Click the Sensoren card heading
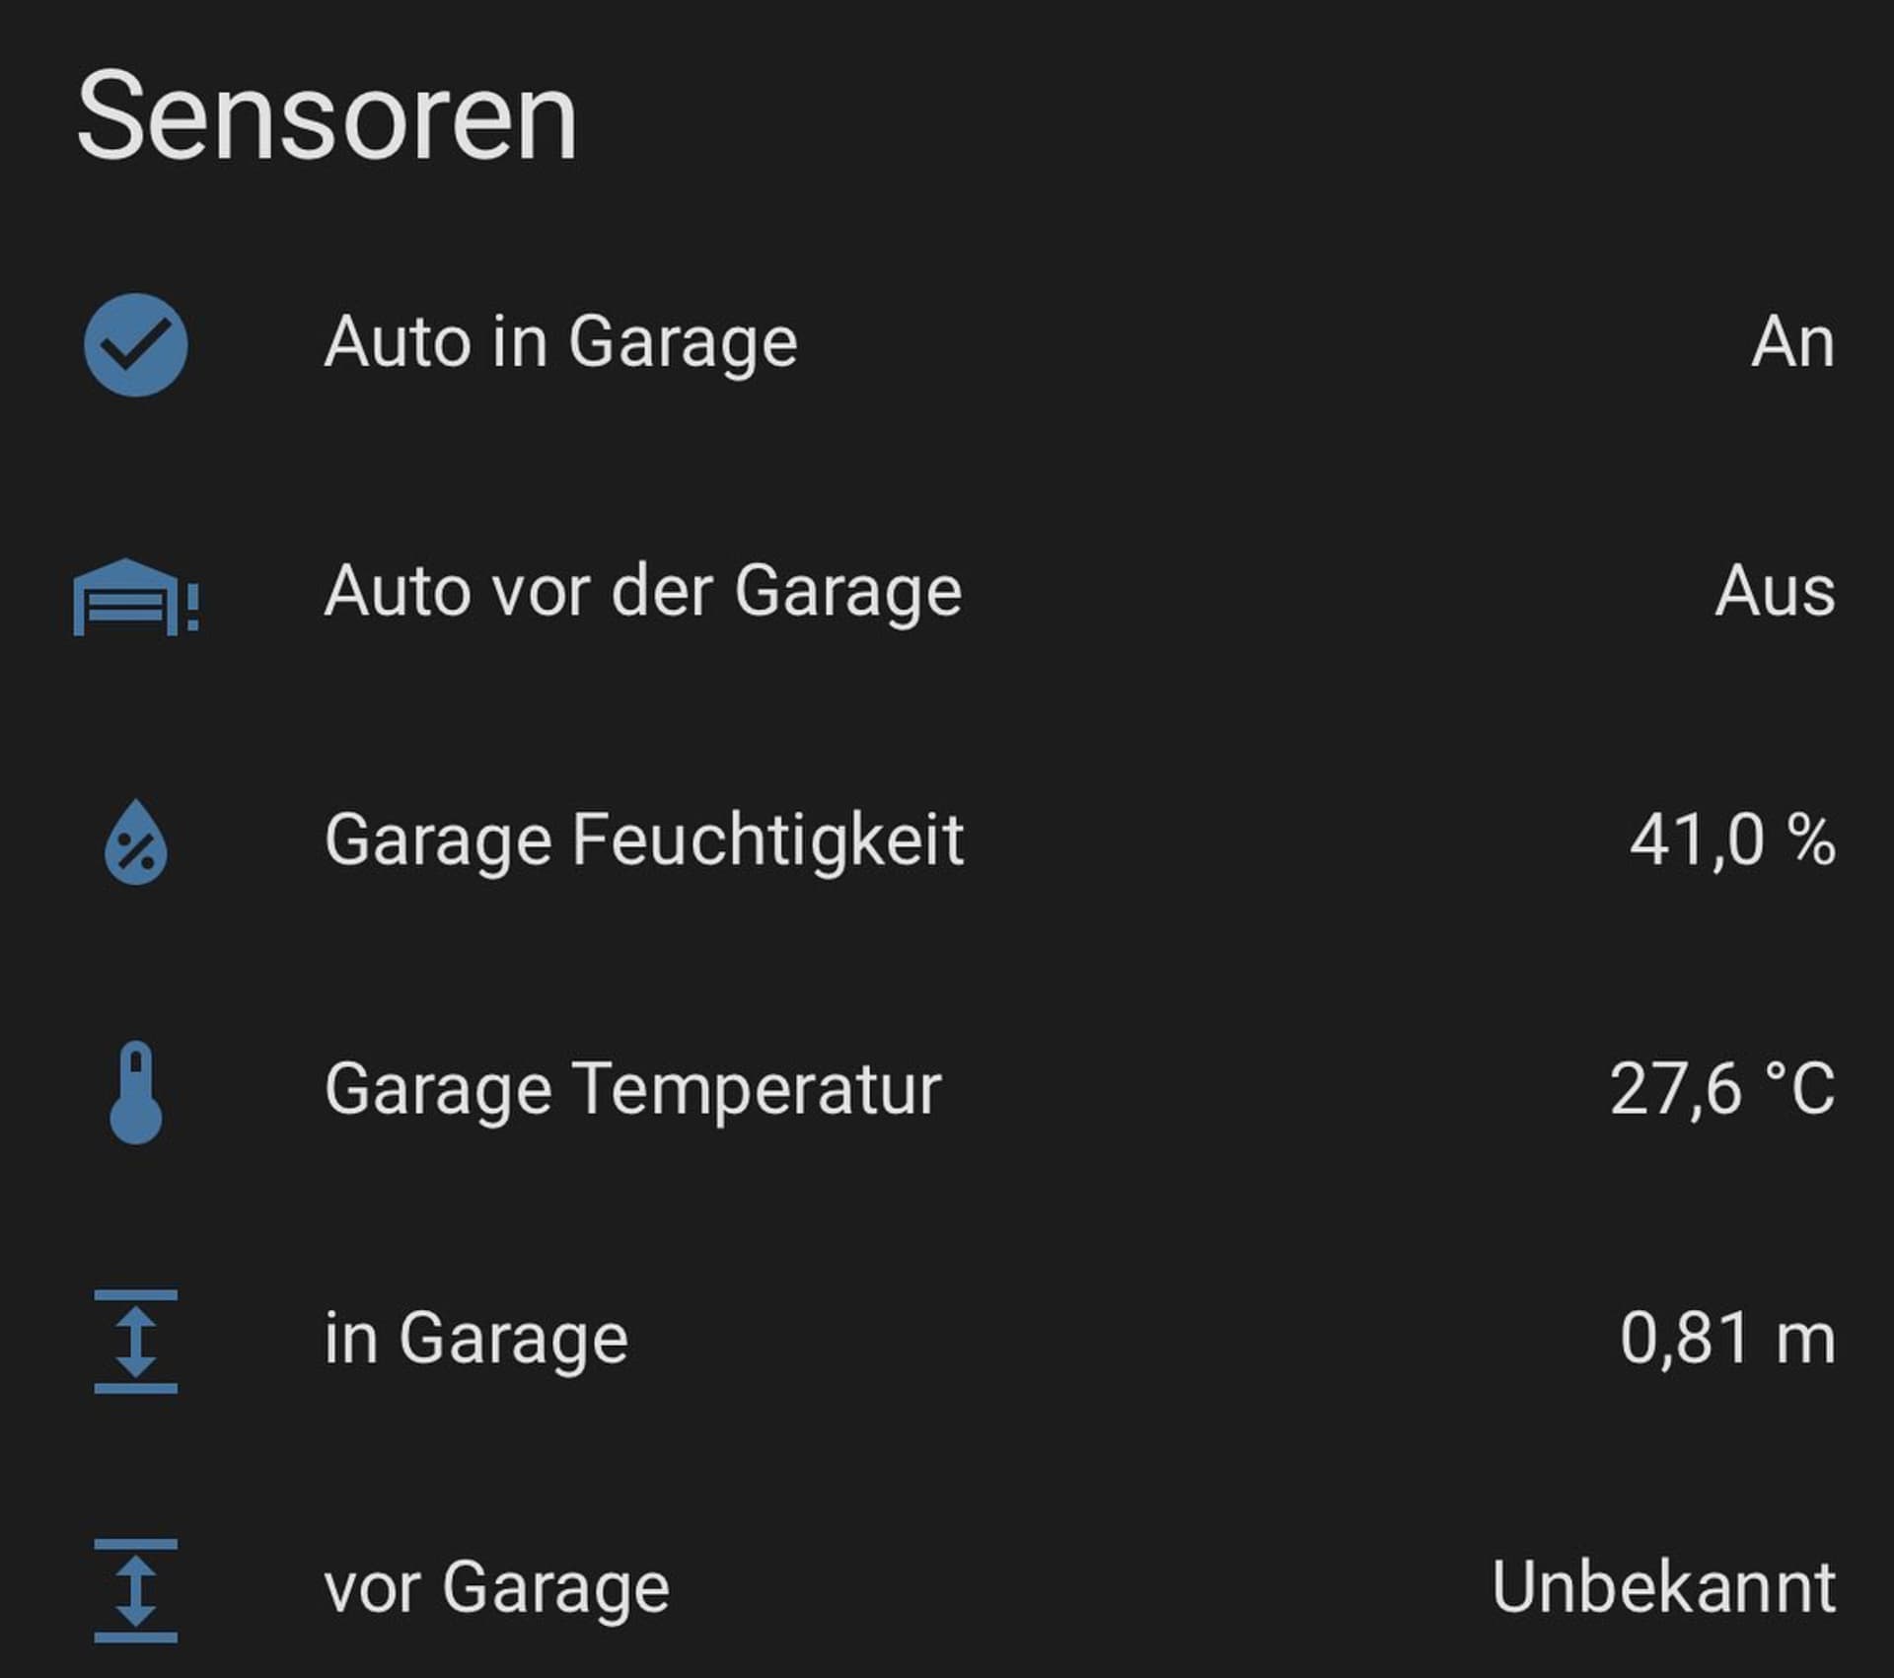Viewport: 1894px width, 1678px height. point(327,116)
